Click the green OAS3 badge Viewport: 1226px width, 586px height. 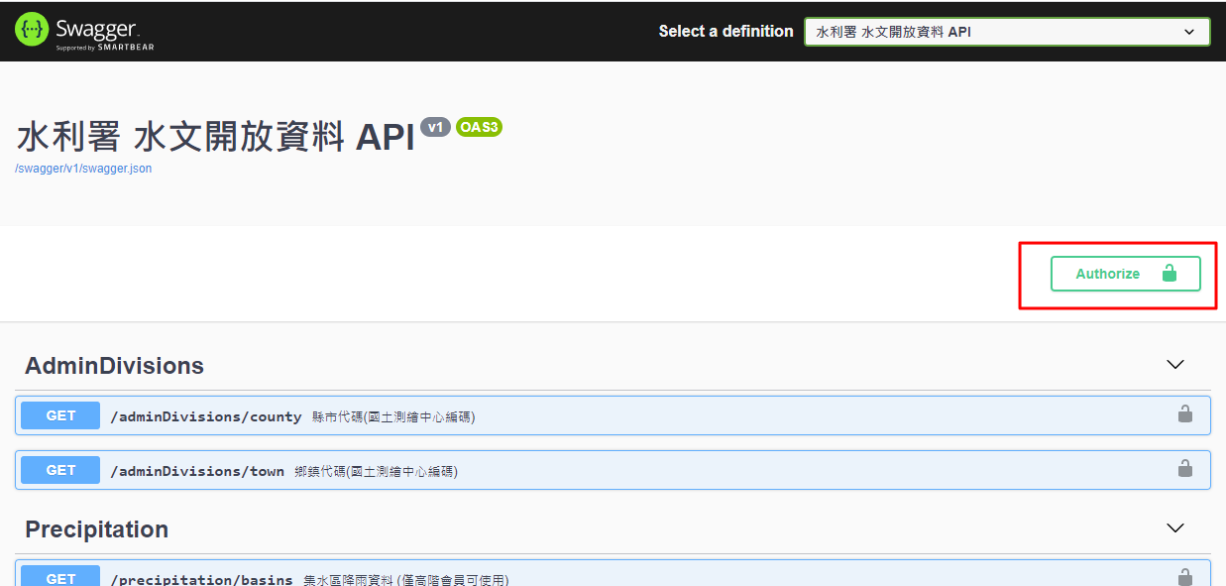(x=479, y=127)
